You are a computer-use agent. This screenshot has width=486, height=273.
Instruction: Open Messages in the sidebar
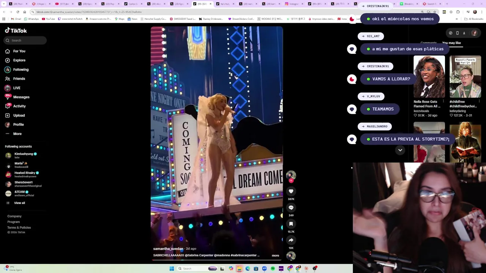click(17, 97)
